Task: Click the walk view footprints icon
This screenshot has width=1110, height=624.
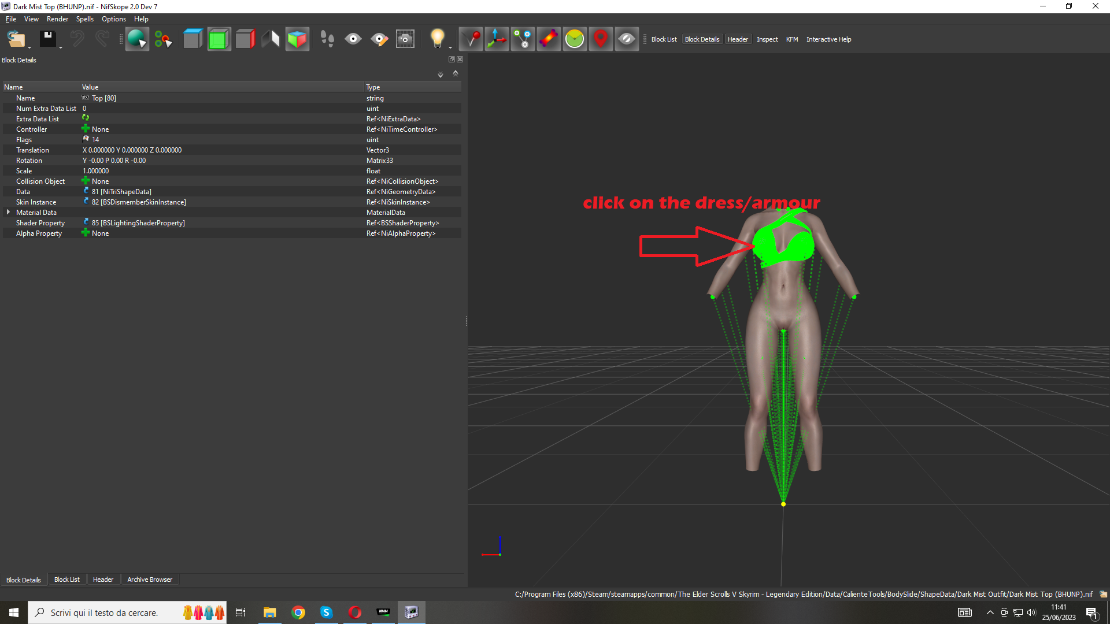Action: (327, 39)
